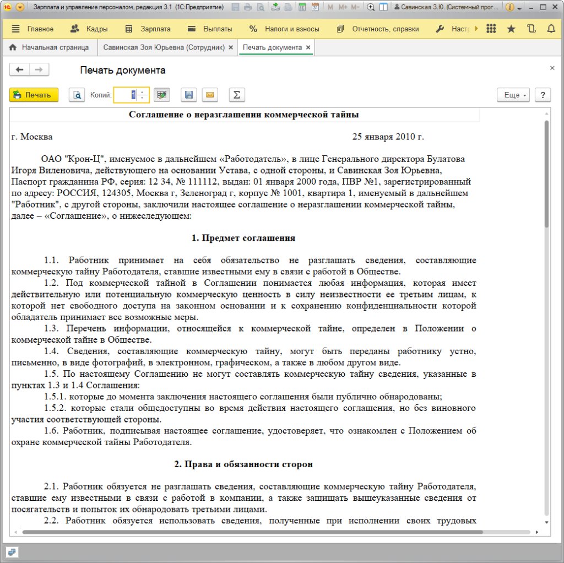This screenshot has height=563, width=564.
Task: Open history icon in sections panel
Action: click(x=532, y=29)
